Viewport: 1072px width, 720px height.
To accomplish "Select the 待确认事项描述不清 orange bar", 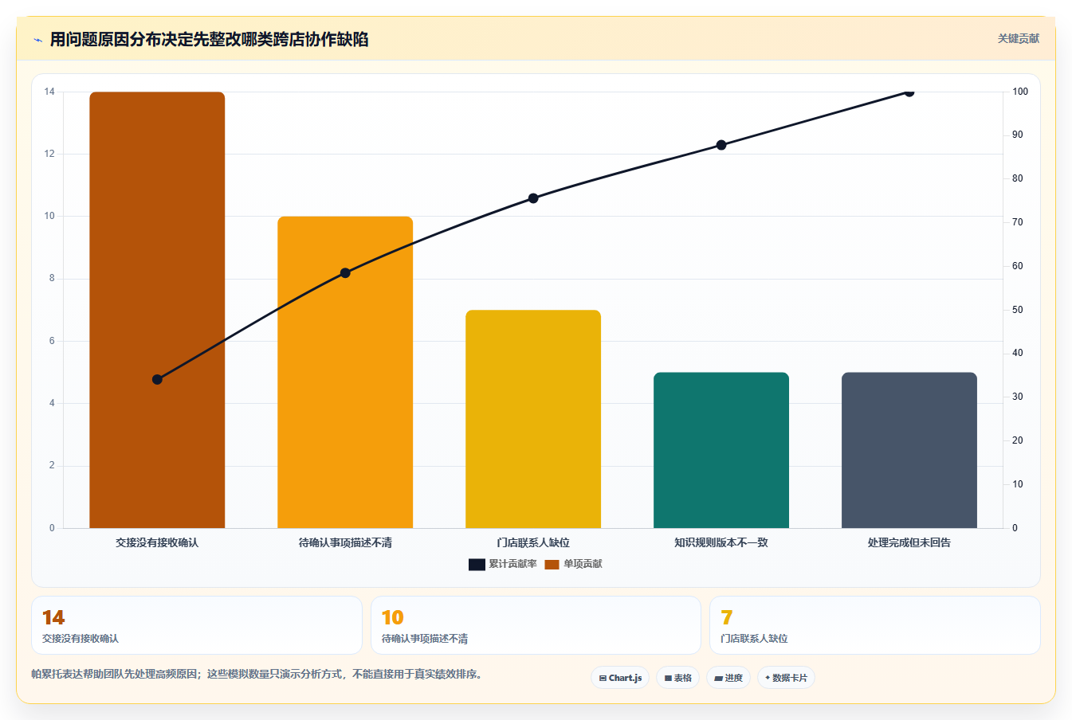I will coord(345,372).
